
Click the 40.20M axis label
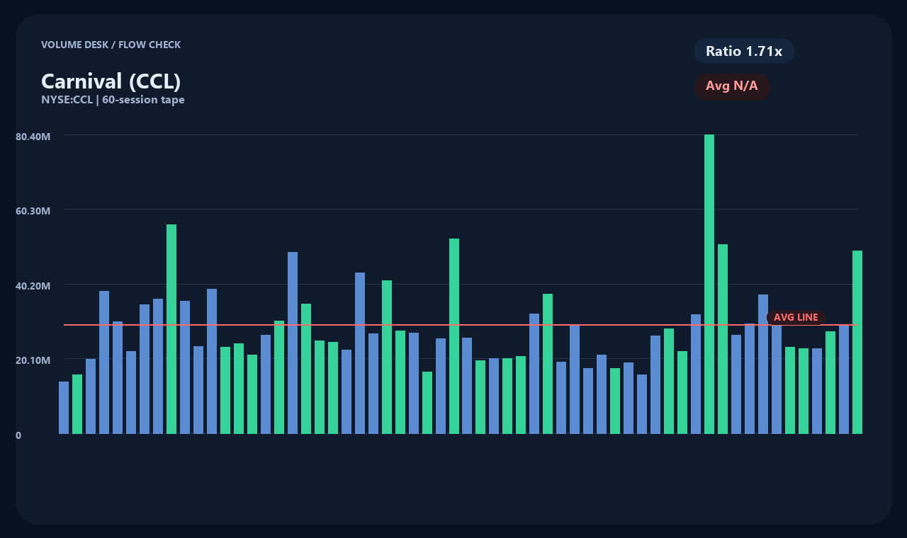(x=33, y=286)
